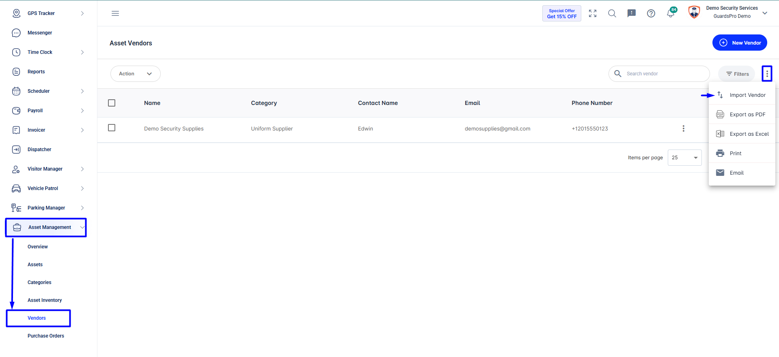Collapse the Asset Management section
The image size is (779, 357).
[46, 227]
